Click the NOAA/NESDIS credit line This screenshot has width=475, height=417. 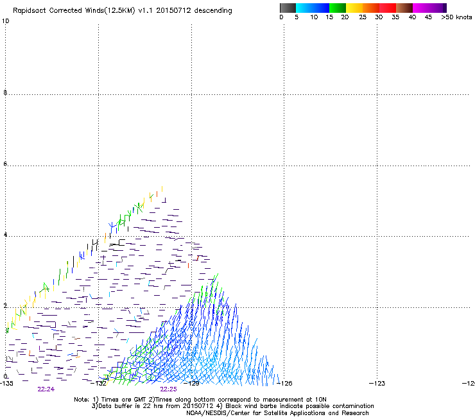(x=277, y=413)
